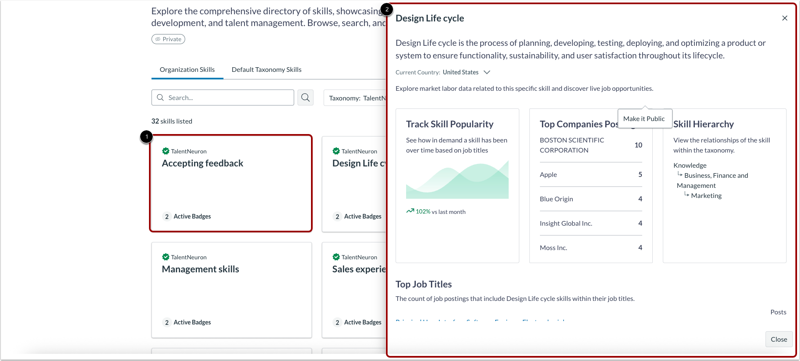800x361 pixels.
Task: Click the verified badge on the Management skills card
Action: pyautogui.click(x=166, y=257)
